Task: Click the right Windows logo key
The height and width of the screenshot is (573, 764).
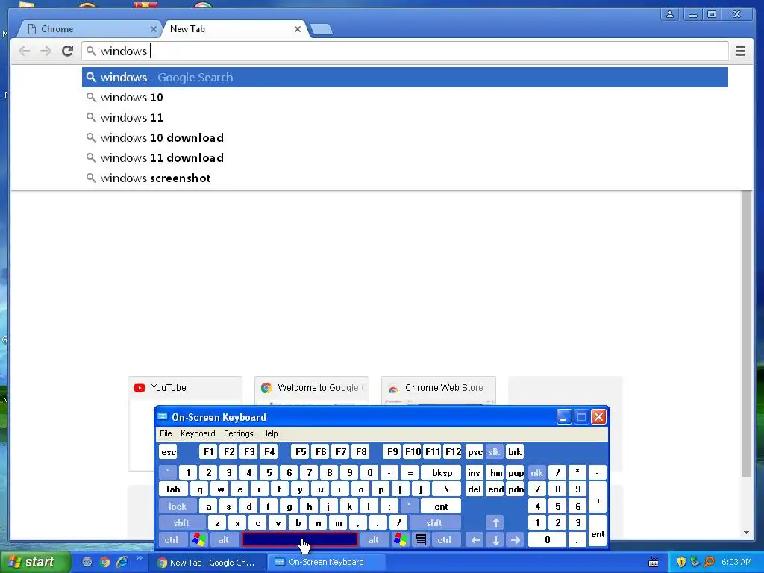Action: 401,540
